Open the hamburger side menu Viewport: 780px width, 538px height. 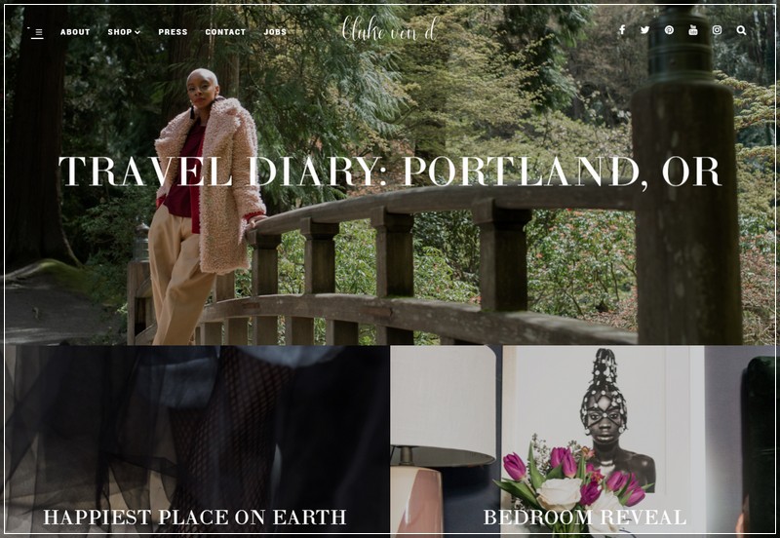coord(37,33)
